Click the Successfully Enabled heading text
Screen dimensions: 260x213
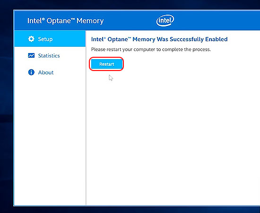pyautogui.click(x=159, y=39)
